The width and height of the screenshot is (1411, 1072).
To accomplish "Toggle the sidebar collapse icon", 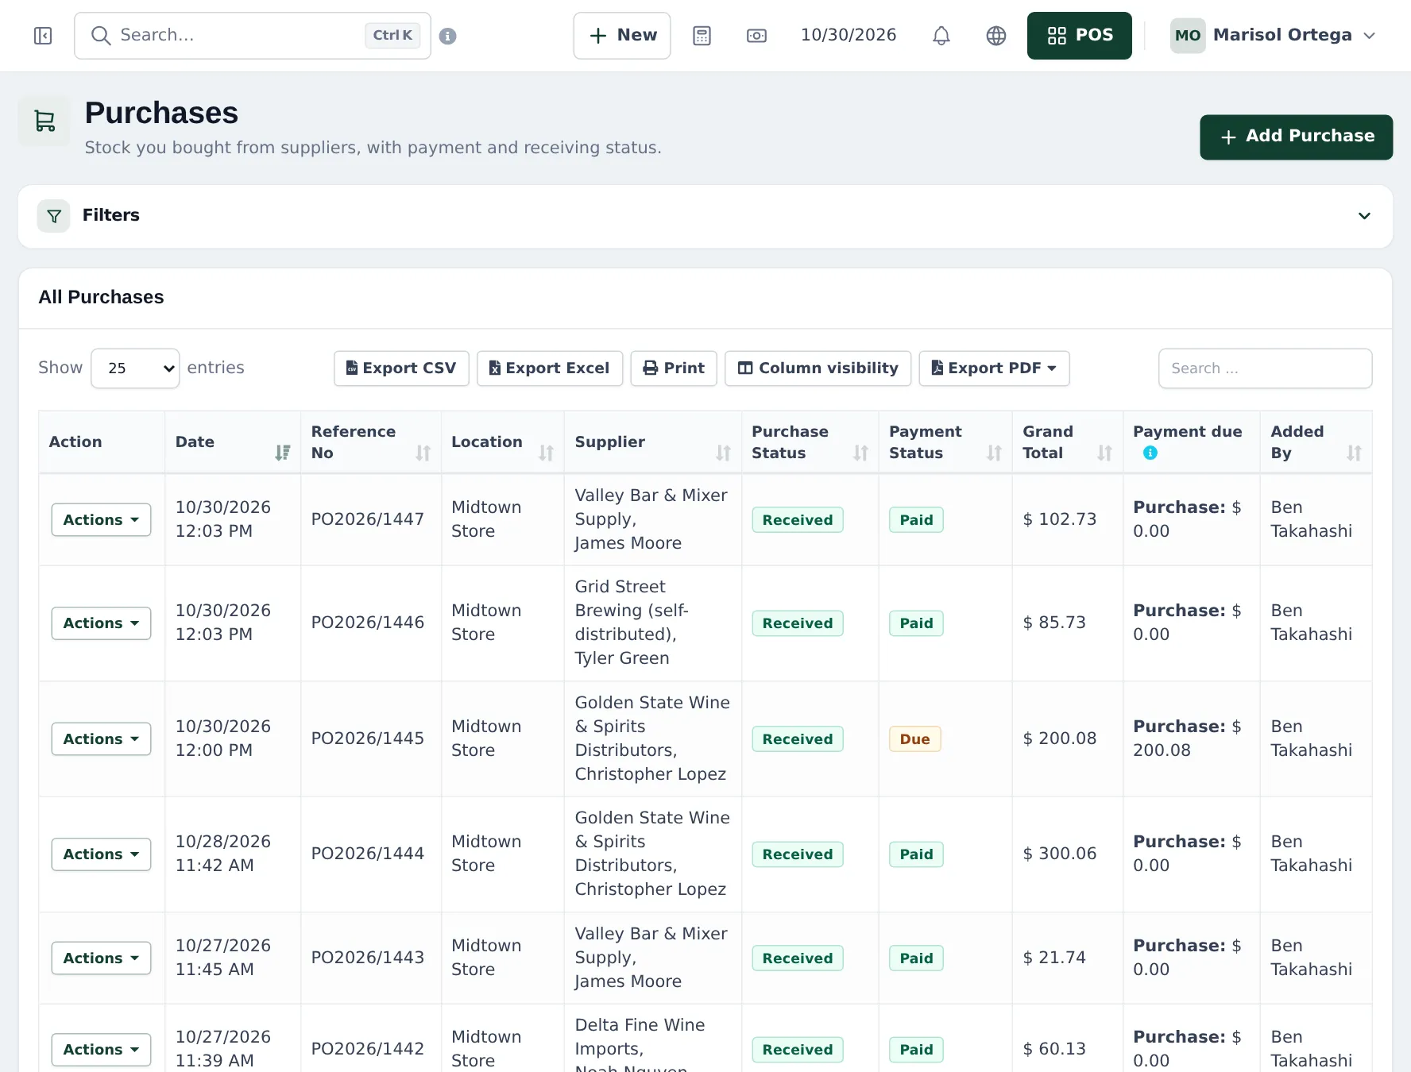I will pyautogui.click(x=43, y=36).
